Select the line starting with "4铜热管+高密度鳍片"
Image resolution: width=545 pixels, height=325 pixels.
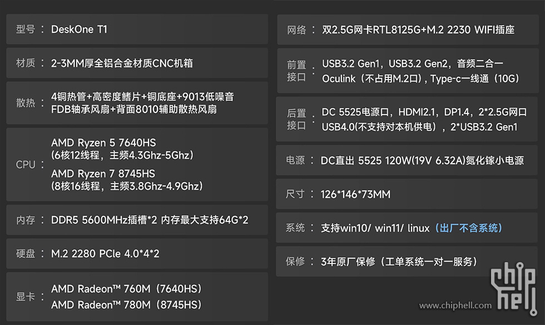[142, 96]
